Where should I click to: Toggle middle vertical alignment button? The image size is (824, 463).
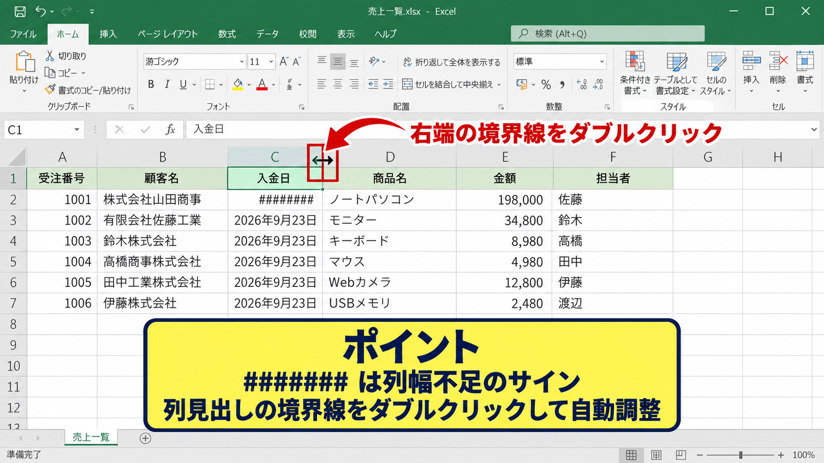pos(338,62)
